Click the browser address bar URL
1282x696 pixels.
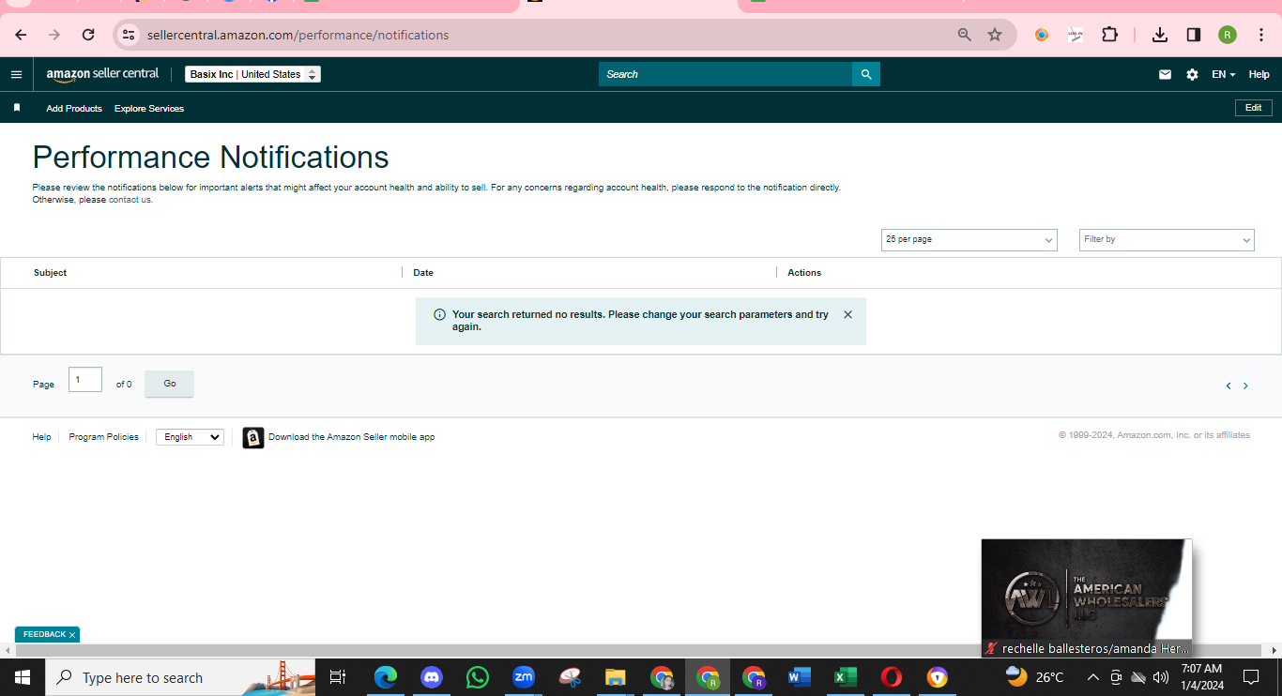pos(298,35)
